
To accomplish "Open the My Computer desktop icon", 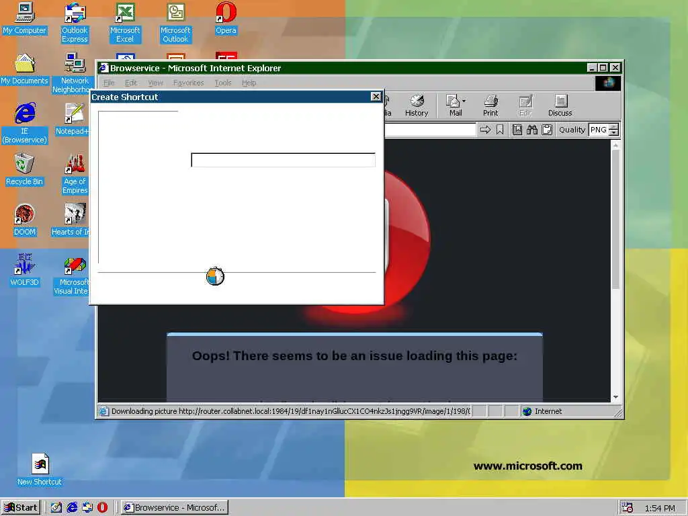I will [x=25, y=18].
